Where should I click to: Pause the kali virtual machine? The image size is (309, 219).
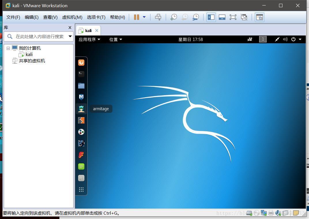(x=137, y=17)
